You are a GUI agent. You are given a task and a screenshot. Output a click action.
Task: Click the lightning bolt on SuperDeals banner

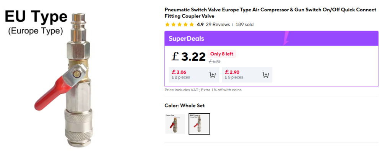(287, 38)
